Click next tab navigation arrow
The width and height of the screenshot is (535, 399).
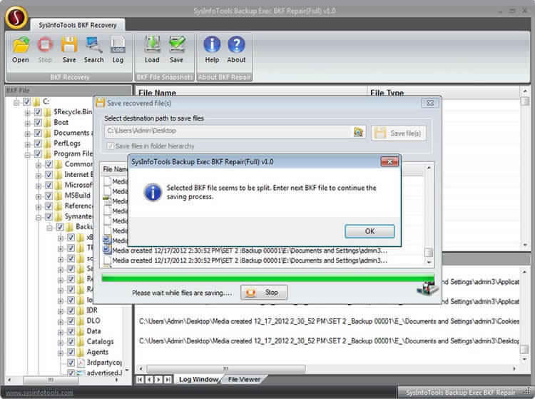158,380
